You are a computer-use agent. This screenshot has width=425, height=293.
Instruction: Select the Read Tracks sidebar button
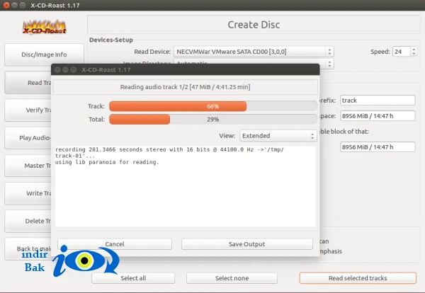coord(28,83)
